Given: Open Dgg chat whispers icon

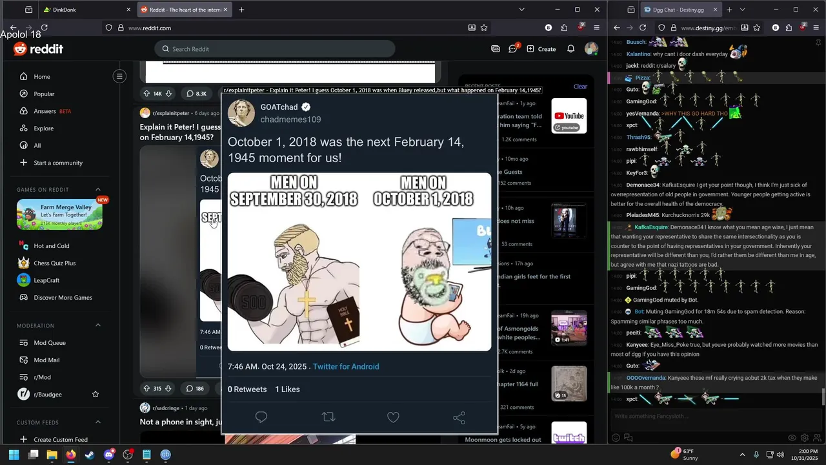Looking at the screenshot, I should [x=628, y=437].
